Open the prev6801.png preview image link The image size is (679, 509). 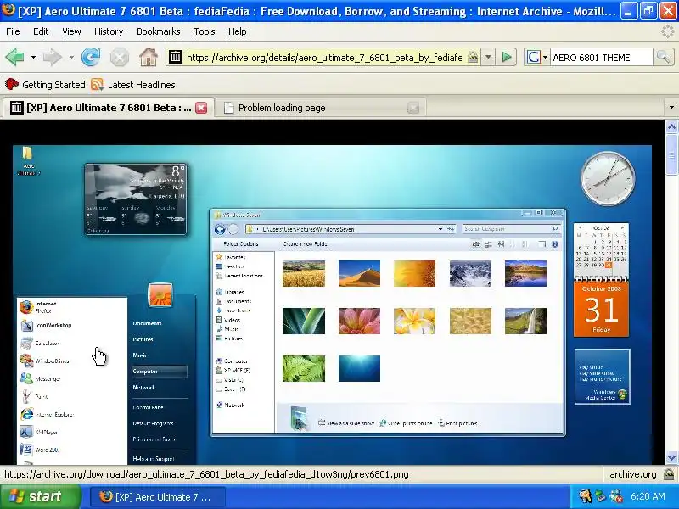pyautogui.click(x=332, y=305)
